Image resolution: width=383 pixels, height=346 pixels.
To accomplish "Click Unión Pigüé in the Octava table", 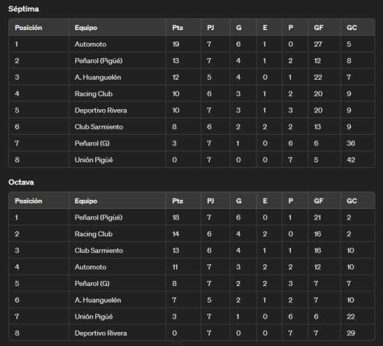I will point(94,317).
